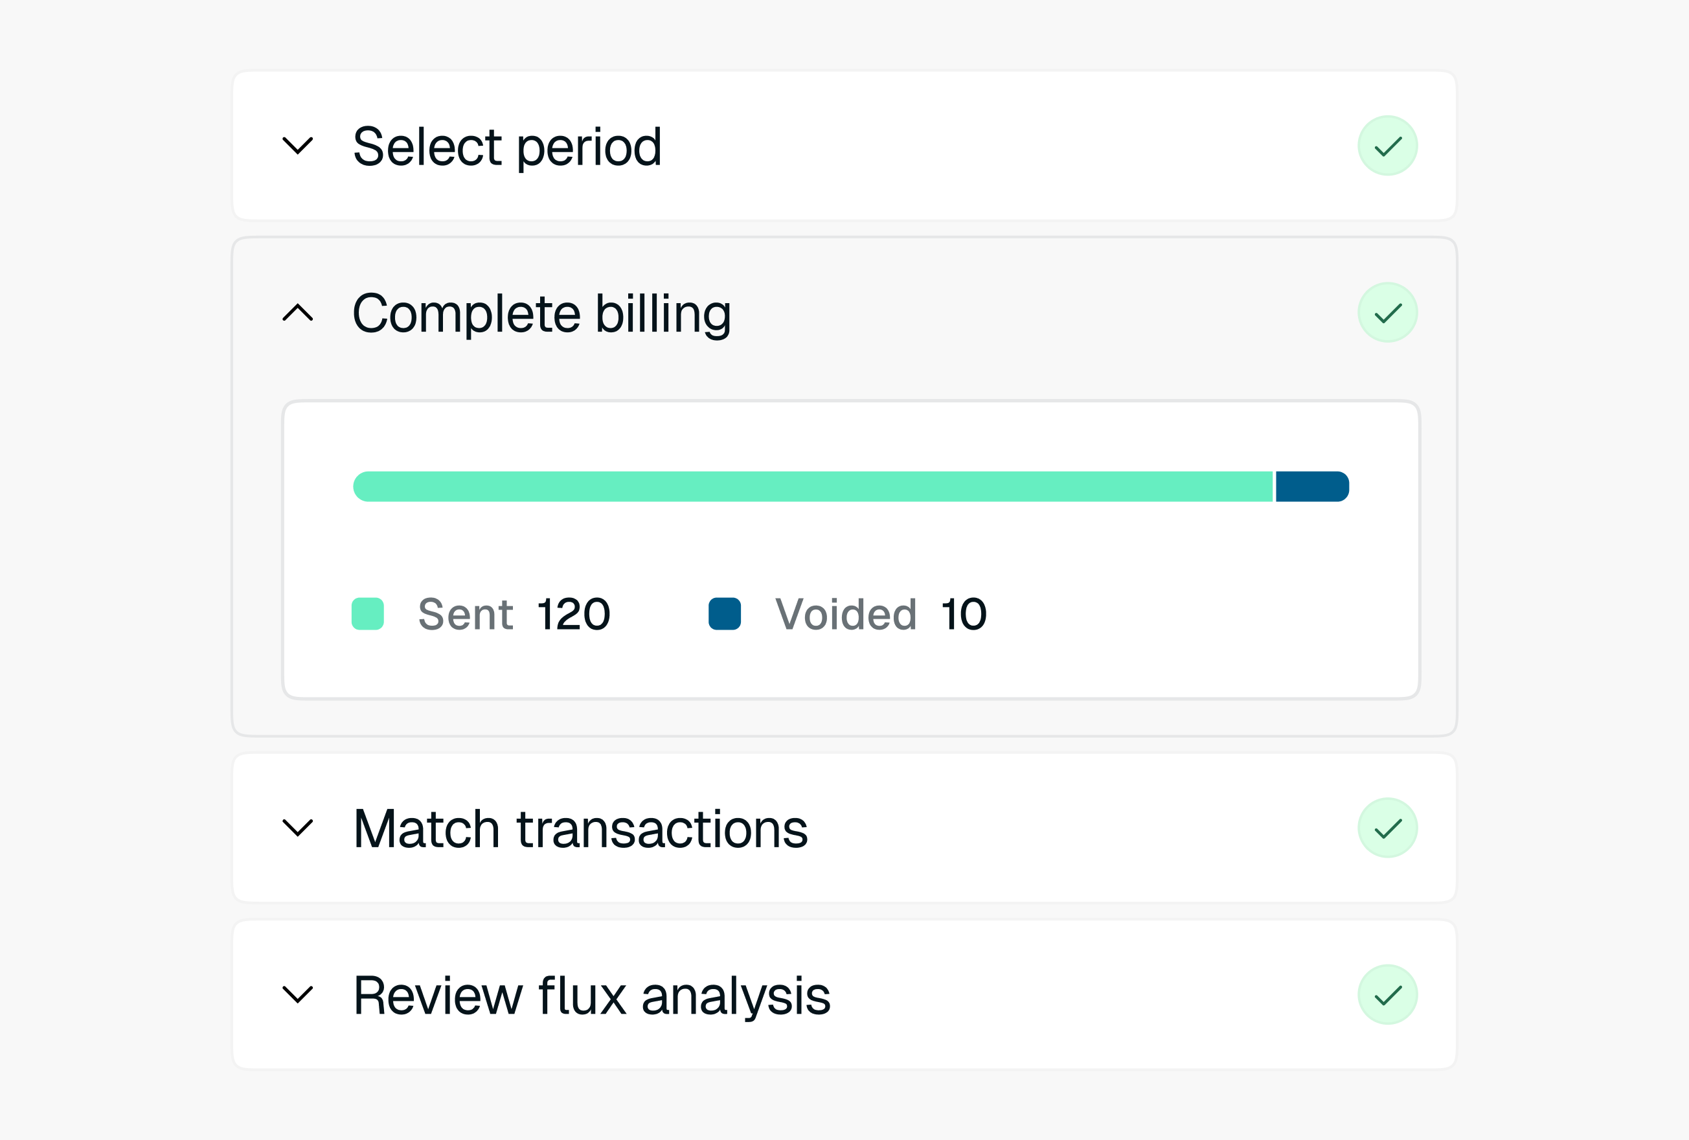The width and height of the screenshot is (1689, 1140).
Task: Open the Select period heading
Action: click(507, 148)
